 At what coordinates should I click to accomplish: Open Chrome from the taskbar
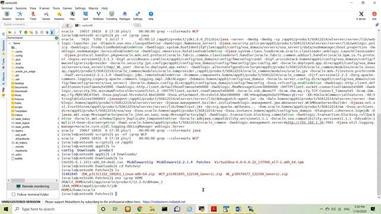[140, 209]
